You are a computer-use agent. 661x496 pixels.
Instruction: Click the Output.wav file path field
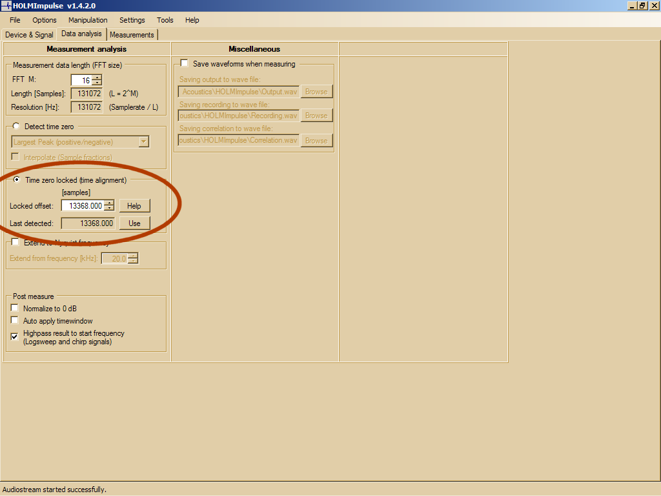coord(239,92)
